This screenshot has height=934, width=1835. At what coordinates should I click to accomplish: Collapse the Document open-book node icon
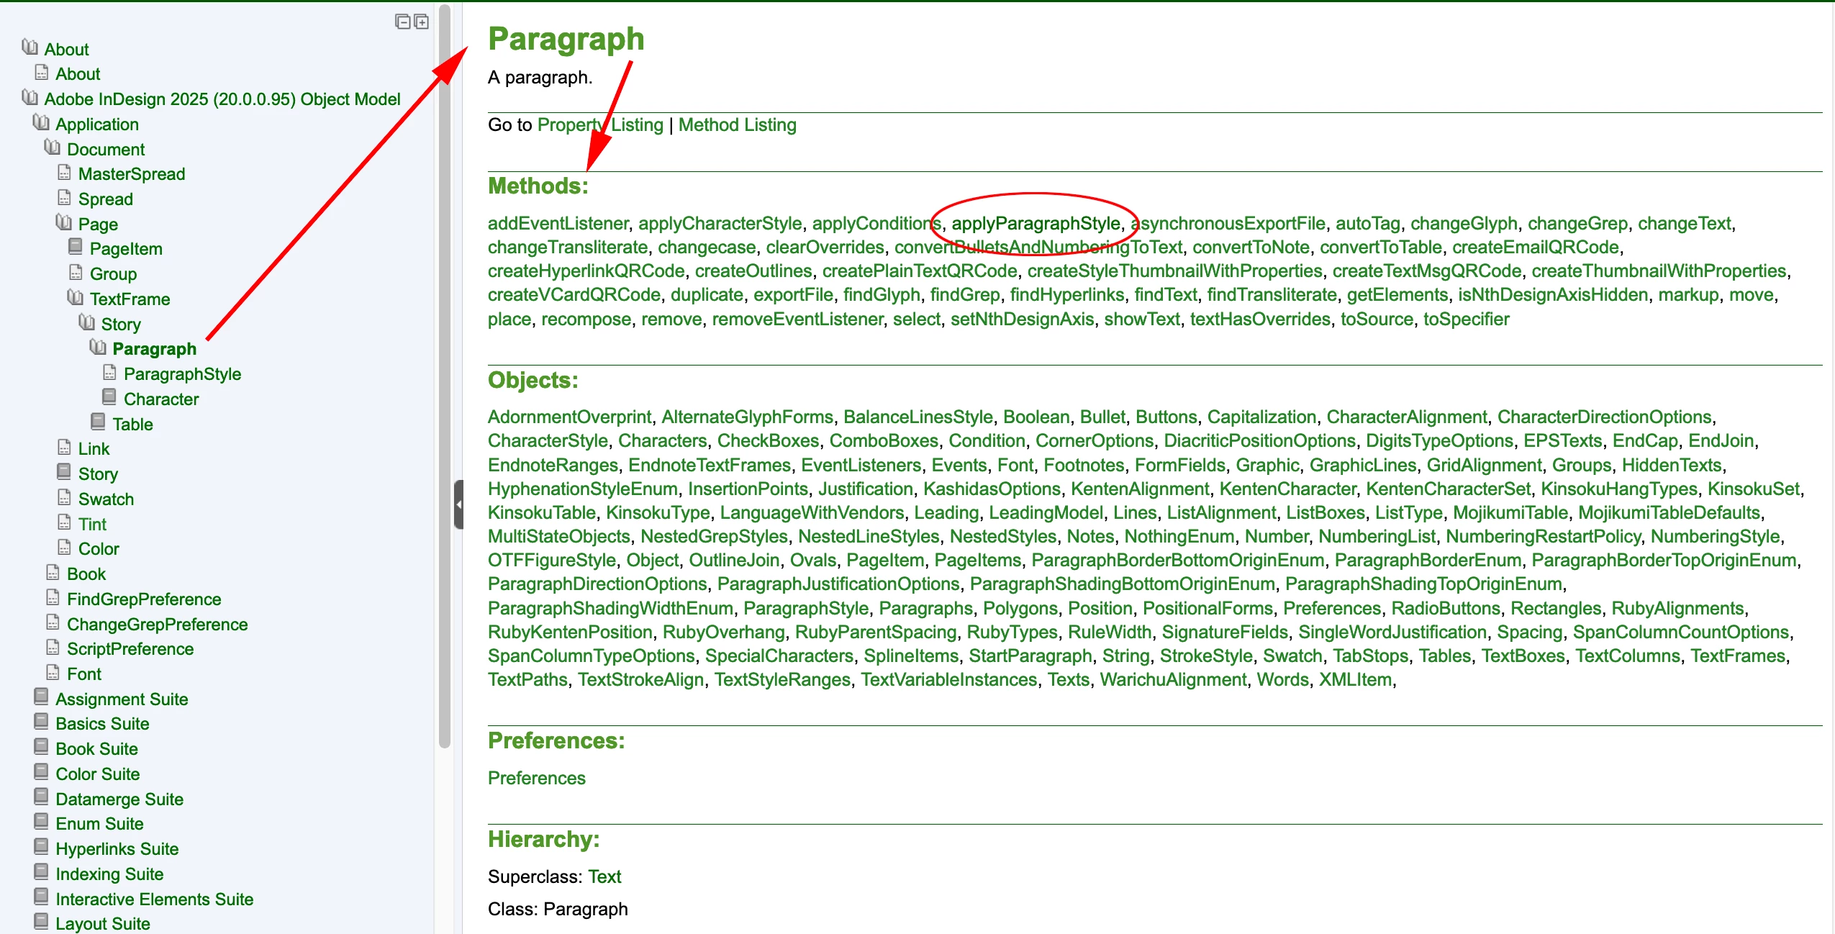click(53, 148)
